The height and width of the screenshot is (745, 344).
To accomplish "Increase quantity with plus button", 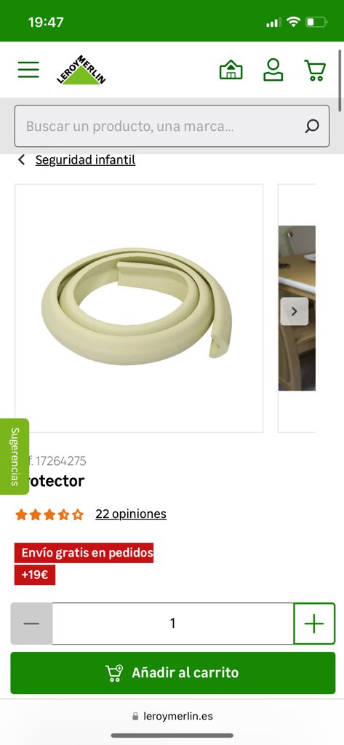I will [314, 624].
